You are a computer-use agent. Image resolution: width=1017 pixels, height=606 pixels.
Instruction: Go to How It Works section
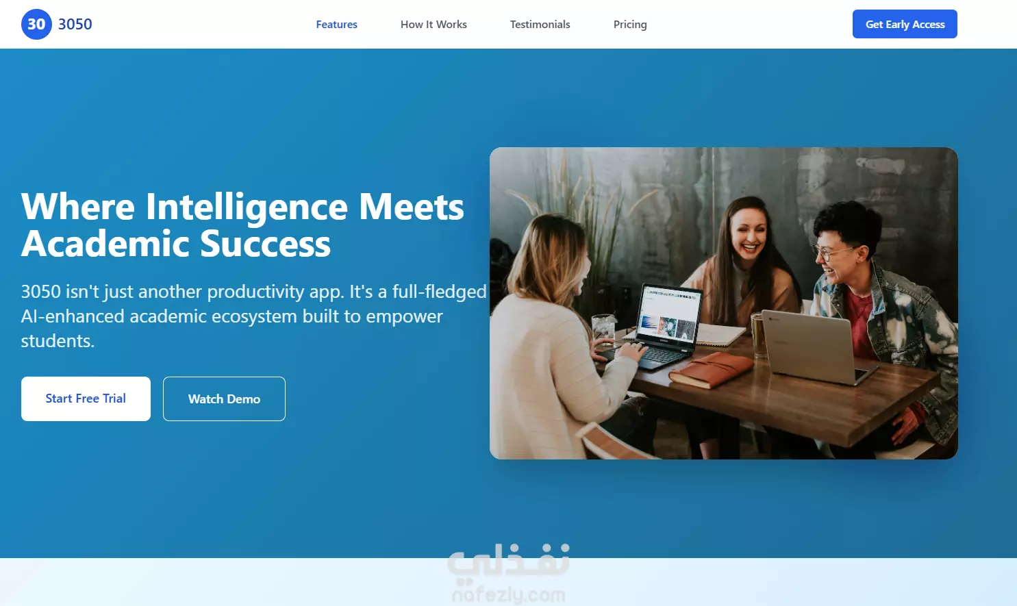[434, 24]
